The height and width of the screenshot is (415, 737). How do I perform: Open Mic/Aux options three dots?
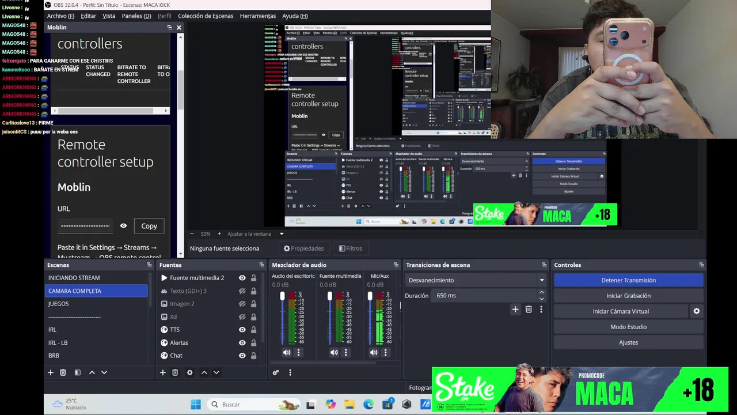tap(385, 352)
